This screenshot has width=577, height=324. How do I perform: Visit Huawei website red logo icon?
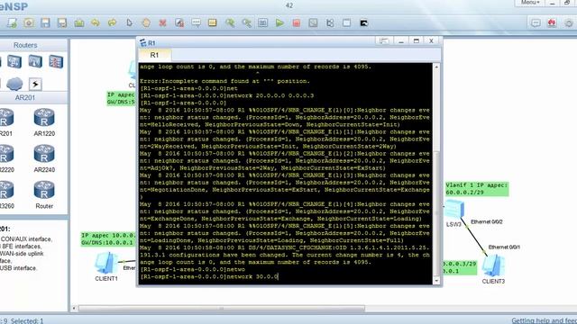[552, 23]
